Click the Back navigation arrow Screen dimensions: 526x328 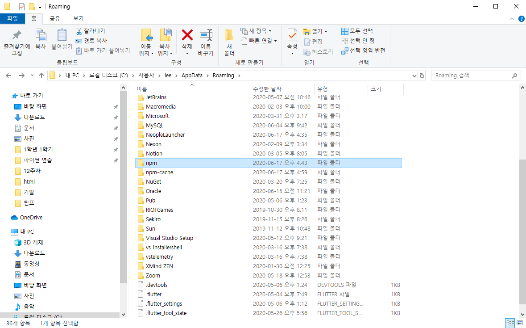click(x=9, y=76)
